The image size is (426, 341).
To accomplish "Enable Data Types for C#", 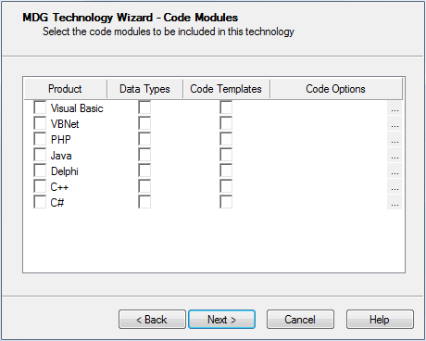I will [x=144, y=202].
